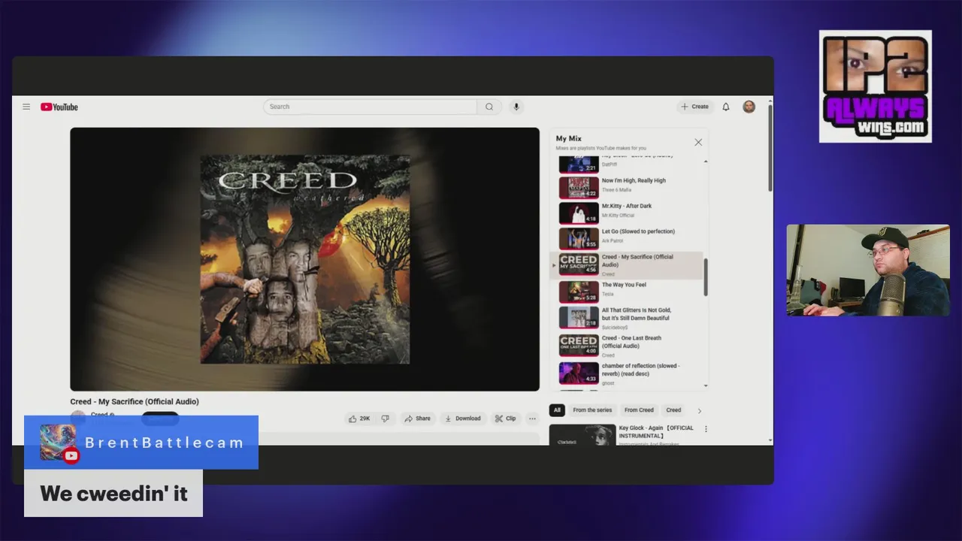Click the streamer webcam overlay
Screen dimensions: 962x541
coord(868,270)
